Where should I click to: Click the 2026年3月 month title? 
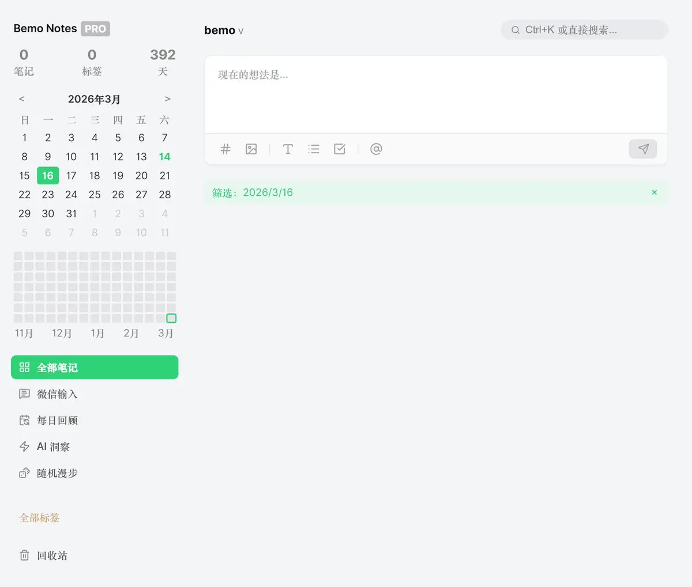[94, 99]
